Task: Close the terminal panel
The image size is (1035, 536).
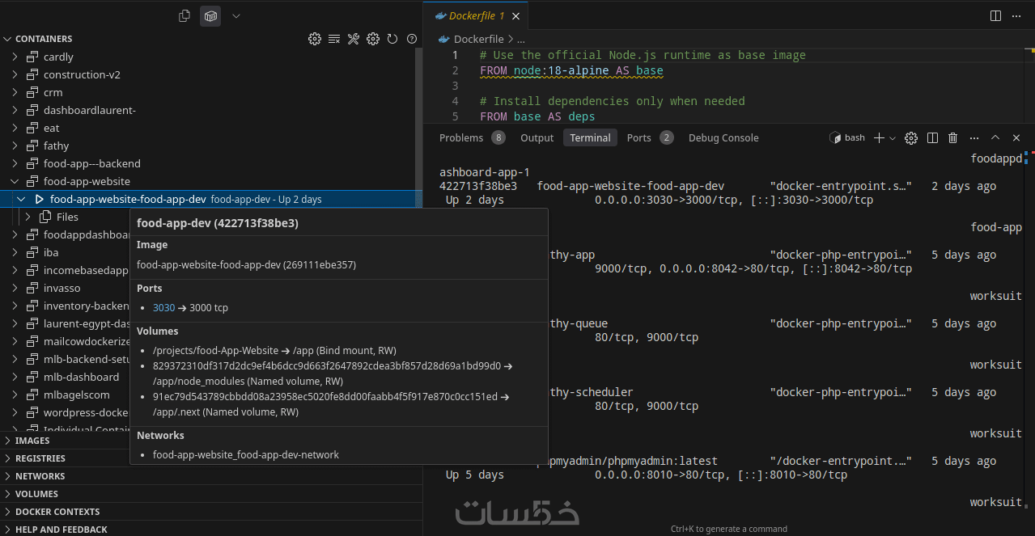Action: click(x=1016, y=138)
